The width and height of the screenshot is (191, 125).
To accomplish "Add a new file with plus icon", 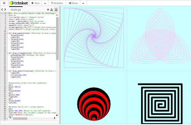I will (48, 10).
